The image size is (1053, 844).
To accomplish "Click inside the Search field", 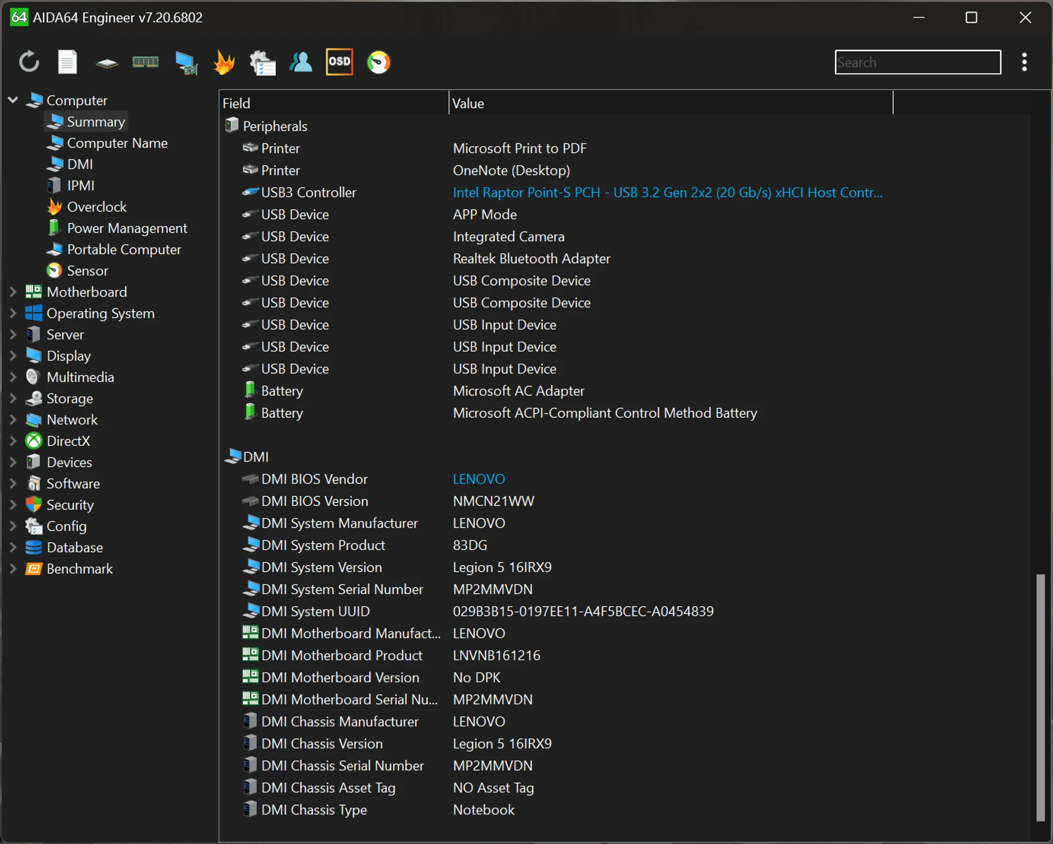I will 918,62.
